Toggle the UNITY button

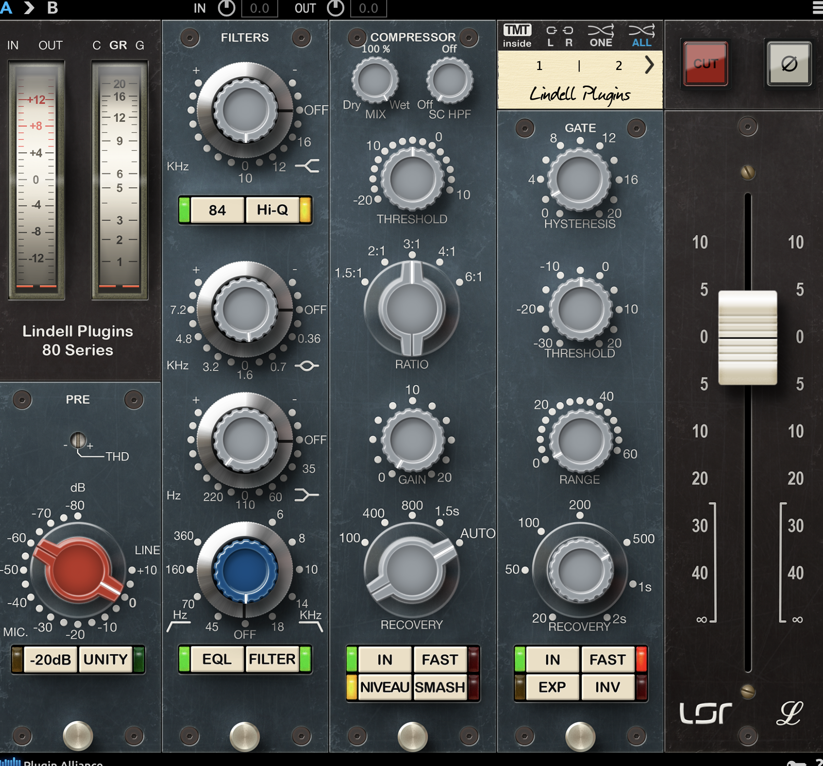click(x=106, y=660)
